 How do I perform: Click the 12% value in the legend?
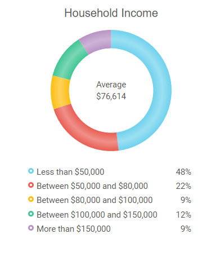pos(183,214)
